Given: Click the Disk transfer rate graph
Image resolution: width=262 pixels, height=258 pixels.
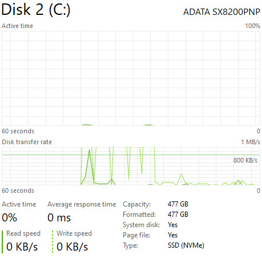Looking at the screenshot, I should [131, 166].
